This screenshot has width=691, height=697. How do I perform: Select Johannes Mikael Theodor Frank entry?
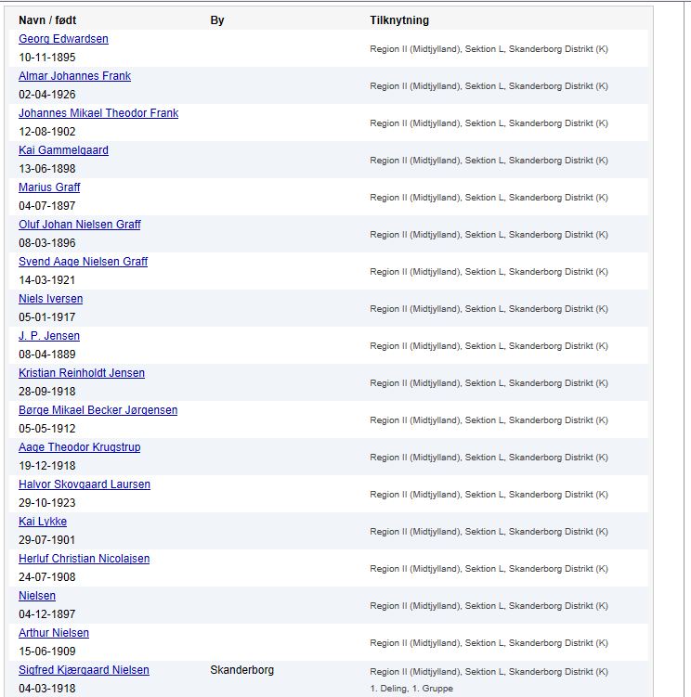click(x=98, y=113)
